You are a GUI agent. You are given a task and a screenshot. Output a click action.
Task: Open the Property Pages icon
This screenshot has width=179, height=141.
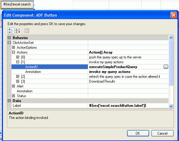(x=27, y=31)
